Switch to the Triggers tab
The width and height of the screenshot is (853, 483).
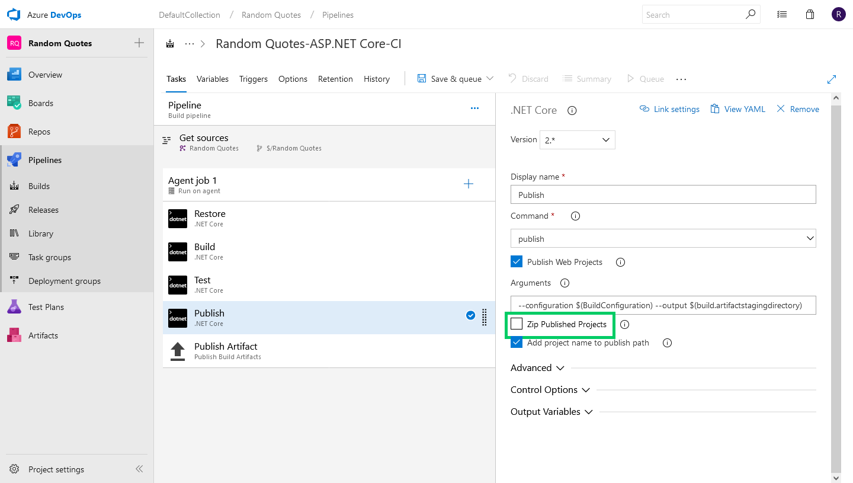(x=254, y=79)
